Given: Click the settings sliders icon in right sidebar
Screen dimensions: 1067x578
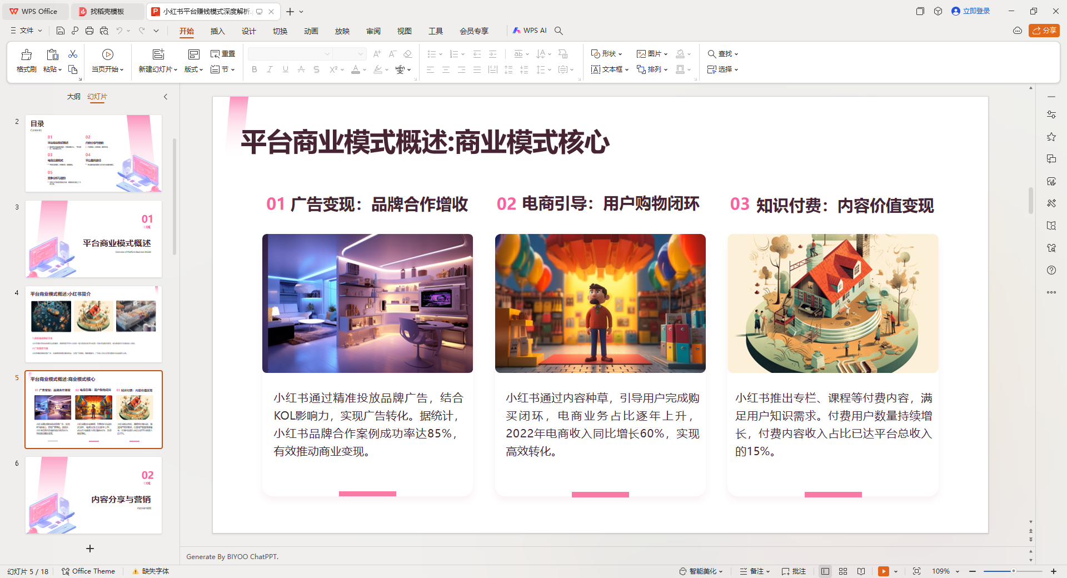Looking at the screenshot, I should [x=1051, y=114].
